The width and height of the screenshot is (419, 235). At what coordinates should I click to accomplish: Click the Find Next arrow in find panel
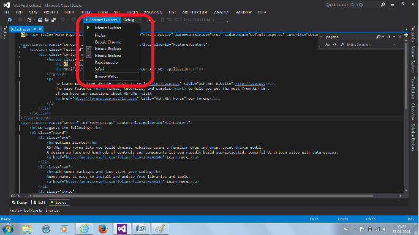(388, 37)
